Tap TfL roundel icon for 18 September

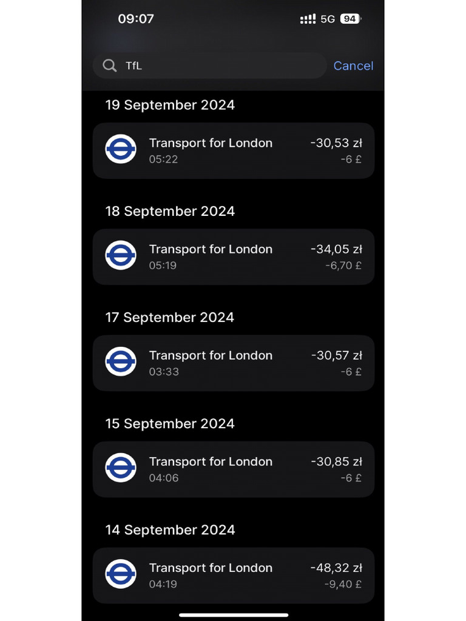pyautogui.click(x=121, y=255)
